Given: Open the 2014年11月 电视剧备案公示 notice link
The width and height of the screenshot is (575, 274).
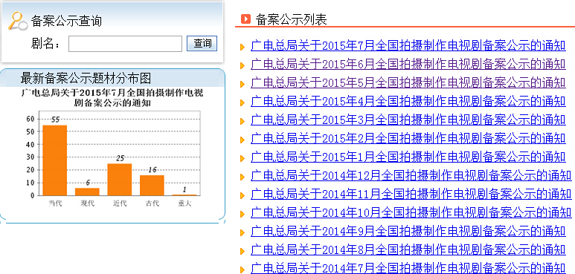Looking at the screenshot, I should point(411,195).
